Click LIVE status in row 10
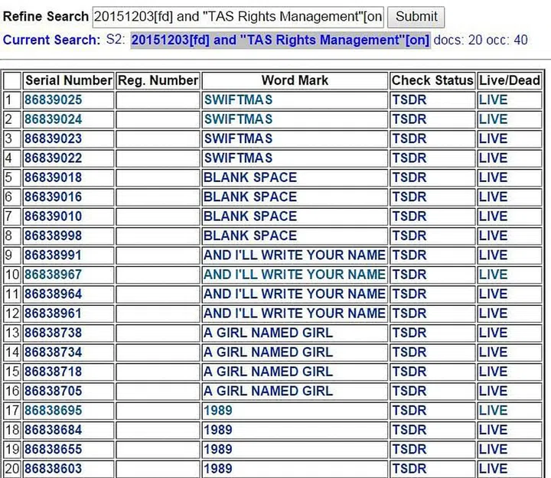This screenshot has height=478, width=551. click(x=494, y=275)
